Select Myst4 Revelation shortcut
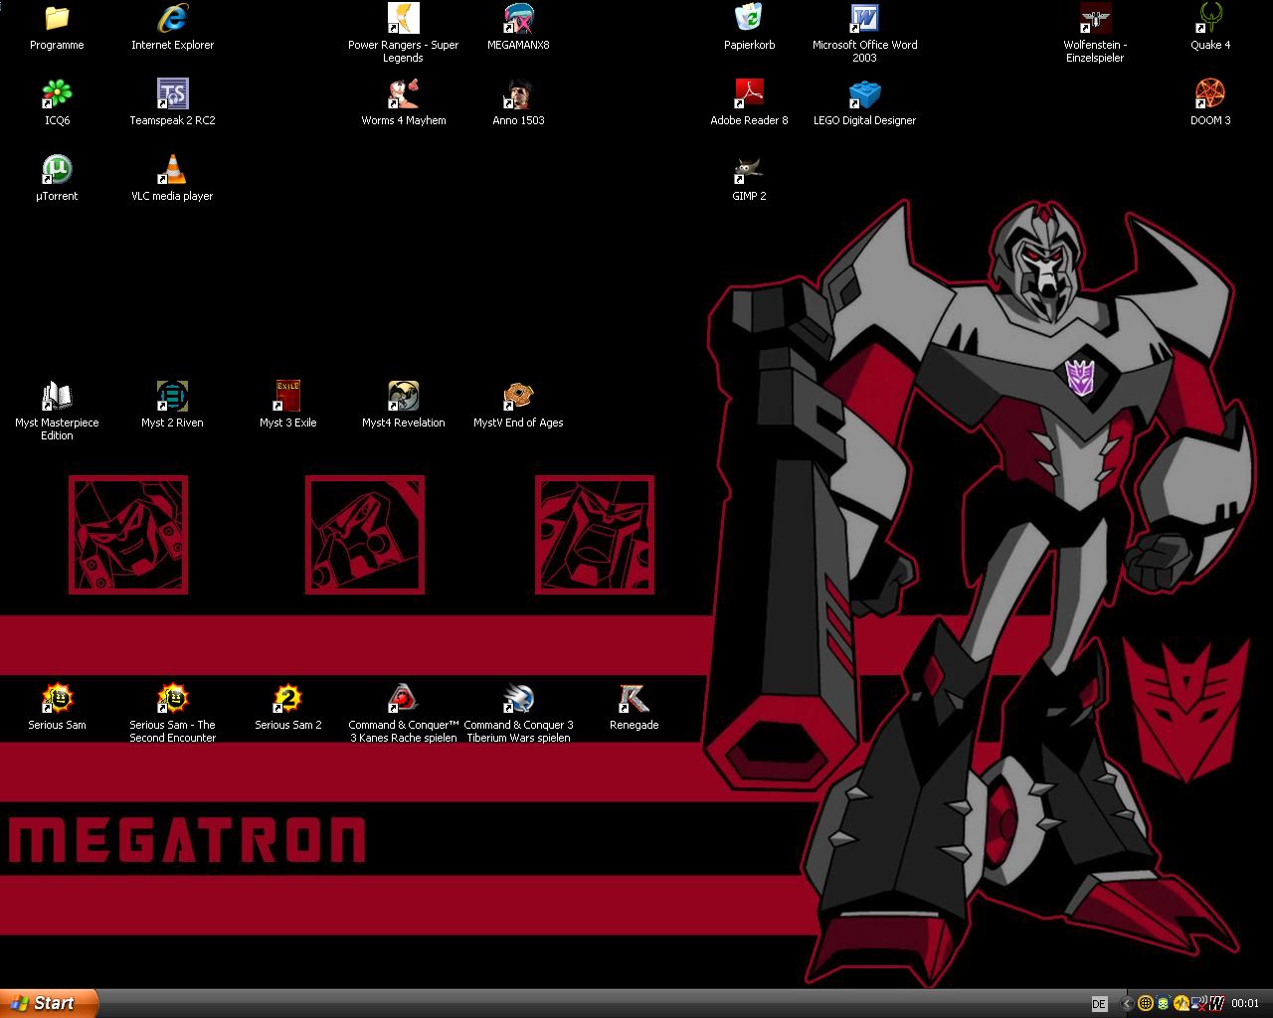This screenshot has height=1018, width=1273. click(403, 406)
